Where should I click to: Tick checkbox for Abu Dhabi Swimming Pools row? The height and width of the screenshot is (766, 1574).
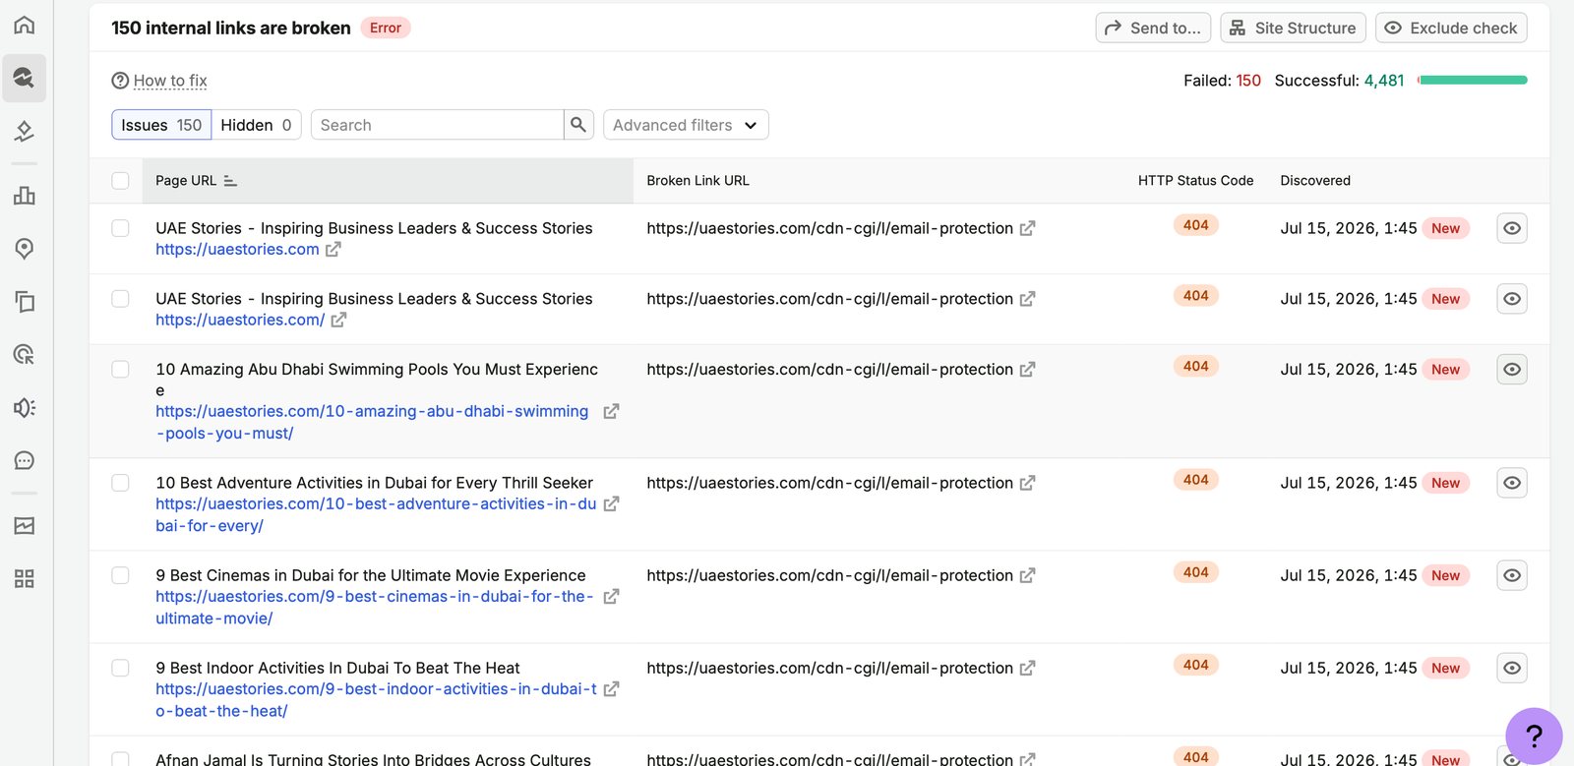click(120, 370)
